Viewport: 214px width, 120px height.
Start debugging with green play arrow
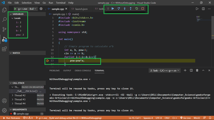(15, 9)
